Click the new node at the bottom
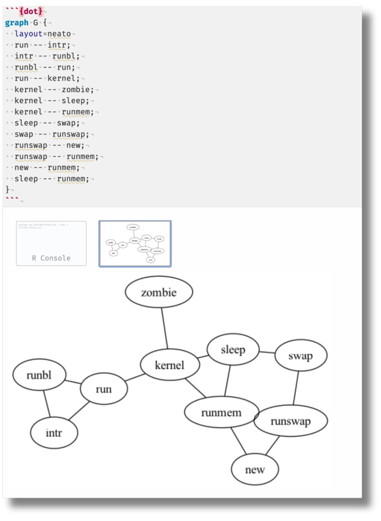This screenshot has height=521, width=381. click(255, 470)
